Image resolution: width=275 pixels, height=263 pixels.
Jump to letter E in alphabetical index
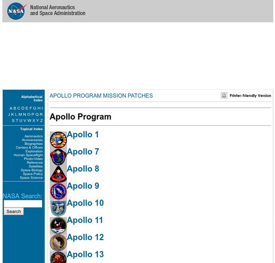pos(27,108)
